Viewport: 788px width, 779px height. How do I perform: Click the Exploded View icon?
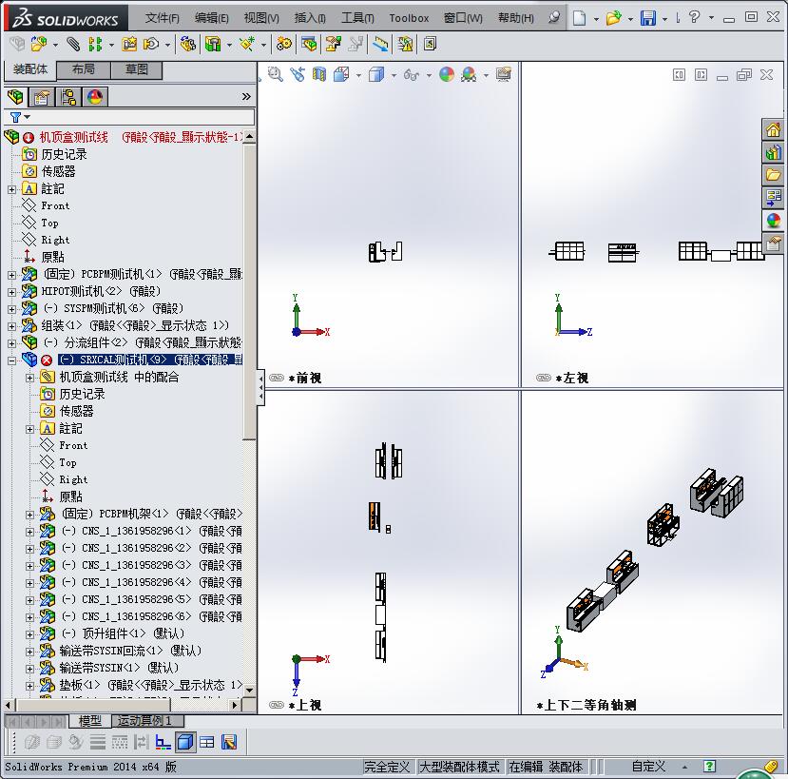pyautogui.click(x=334, y=45)
